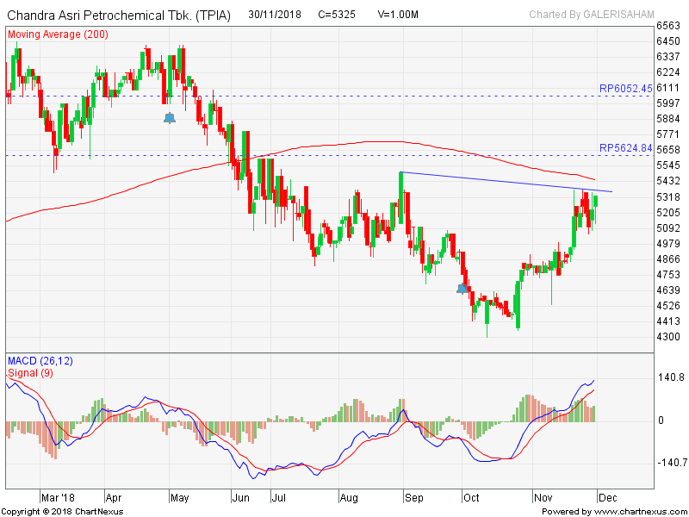Click the date '30/11/2018'
689x517 pixels.
(x=275, y=15)
